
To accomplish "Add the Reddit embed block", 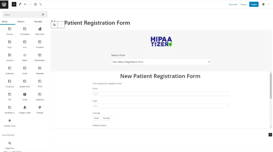I will pos(25,56).
